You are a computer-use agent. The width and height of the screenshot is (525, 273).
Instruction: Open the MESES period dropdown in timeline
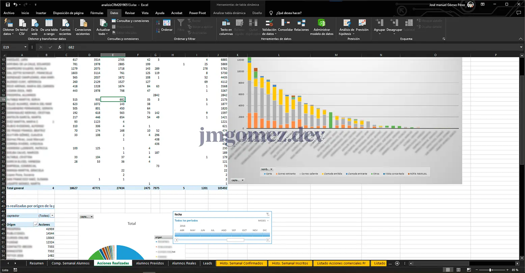tap(264, 221)
